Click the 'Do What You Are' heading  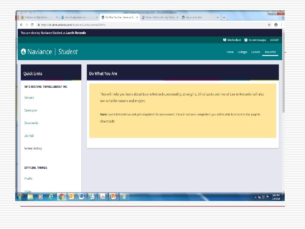pos(103,74)
